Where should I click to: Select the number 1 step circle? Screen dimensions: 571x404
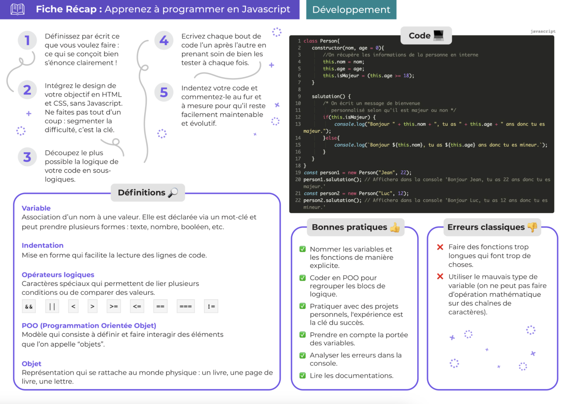click(x=27, y=40)
